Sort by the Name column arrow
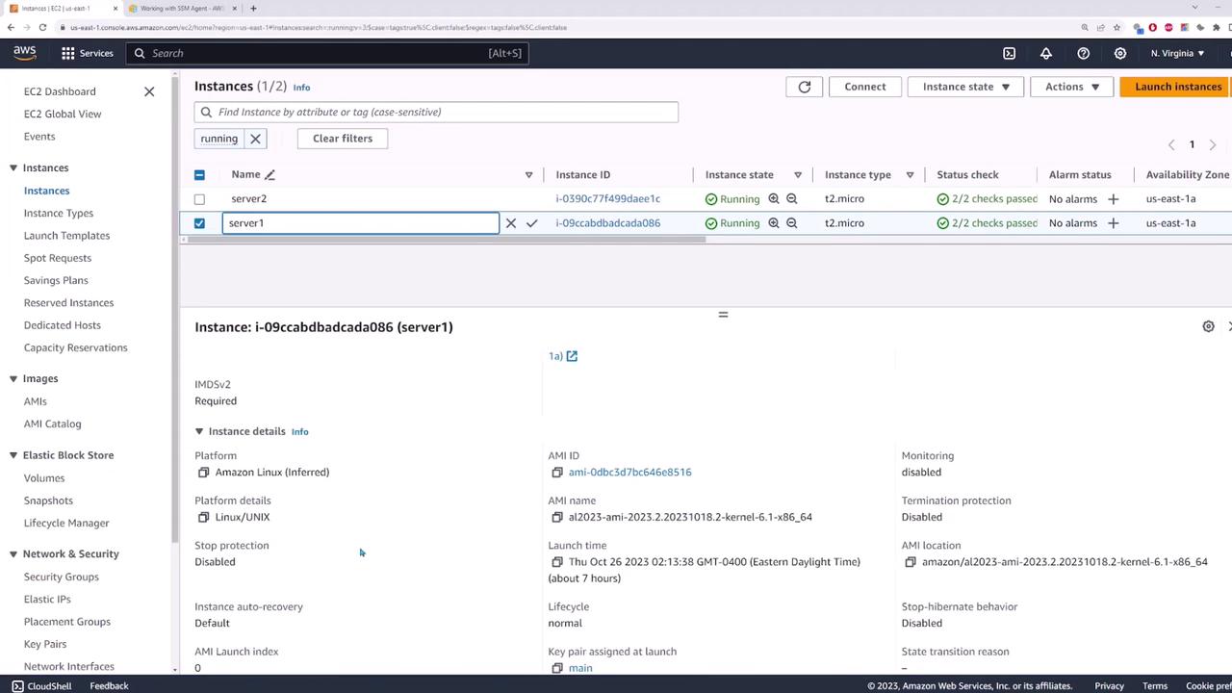The width and height of the screenshot is (1232, 693). pyautogui.click(x=528, y=175)
